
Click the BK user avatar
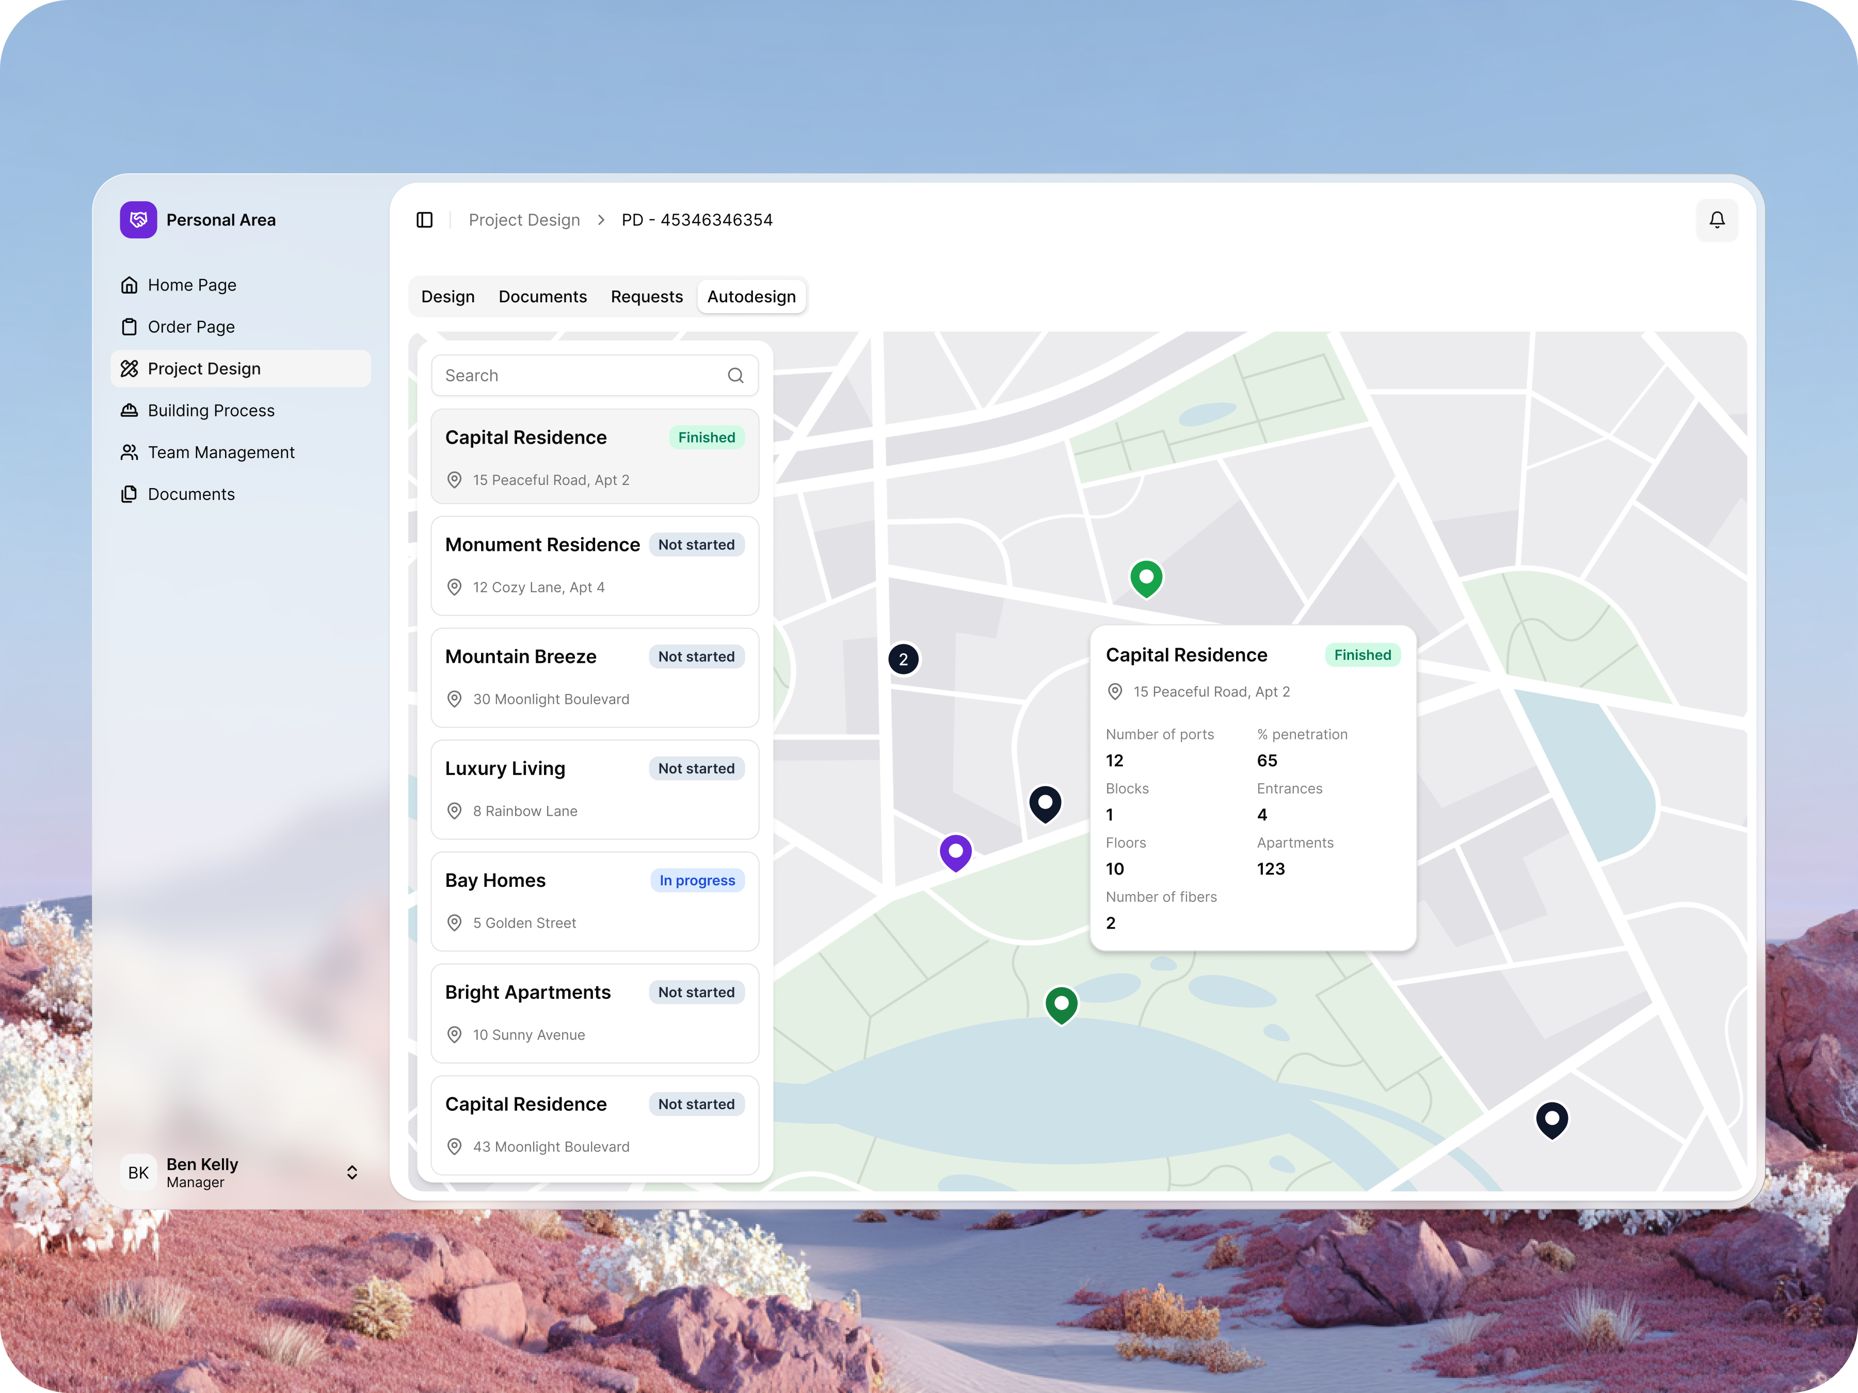tap(139, 1172)
